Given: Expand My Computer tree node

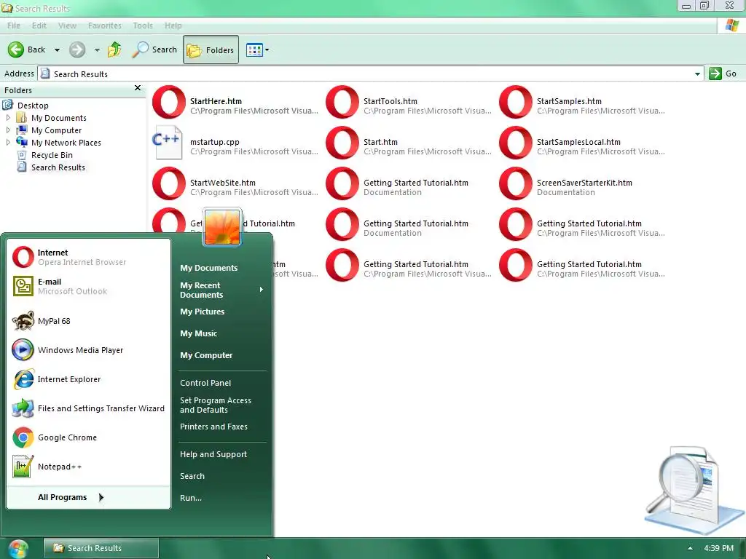Looking at the screenshot, I should coord(8,130).
